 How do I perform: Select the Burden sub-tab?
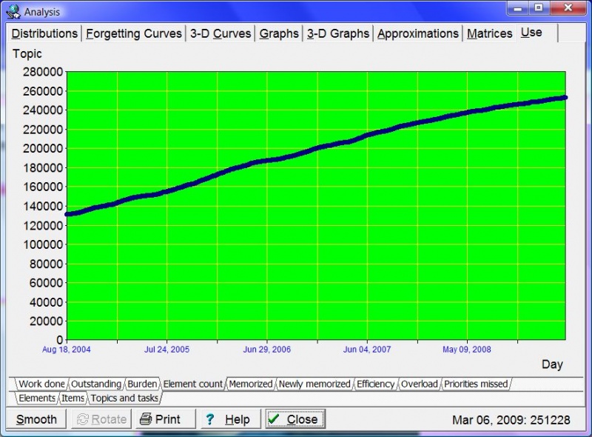point(141,384)
